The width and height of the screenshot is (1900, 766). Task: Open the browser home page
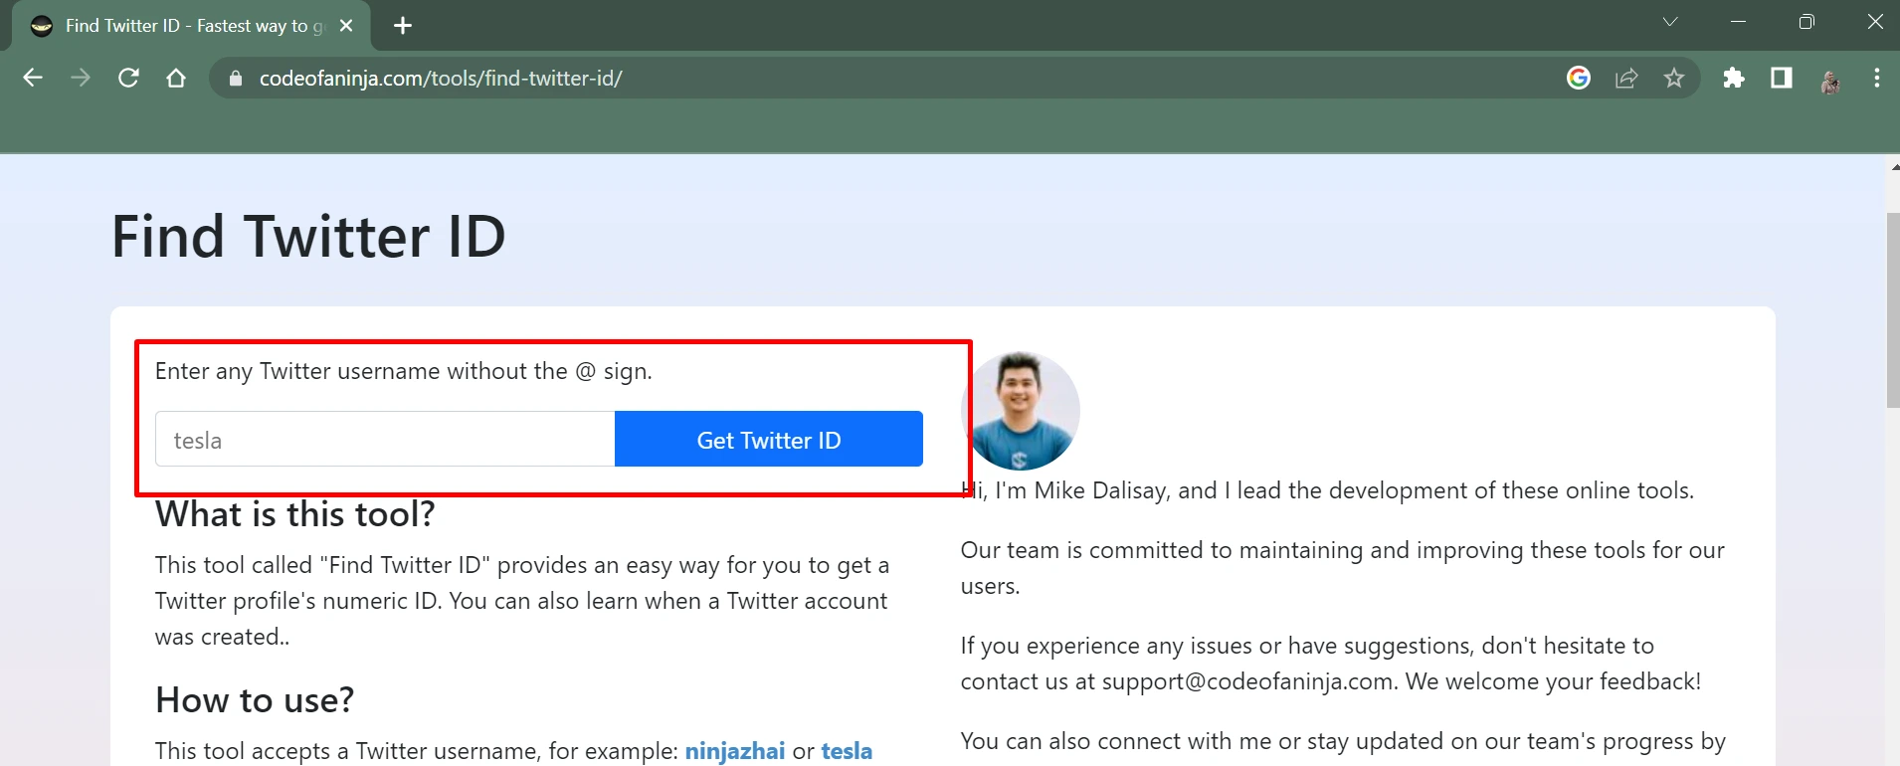tap(176, 78)
